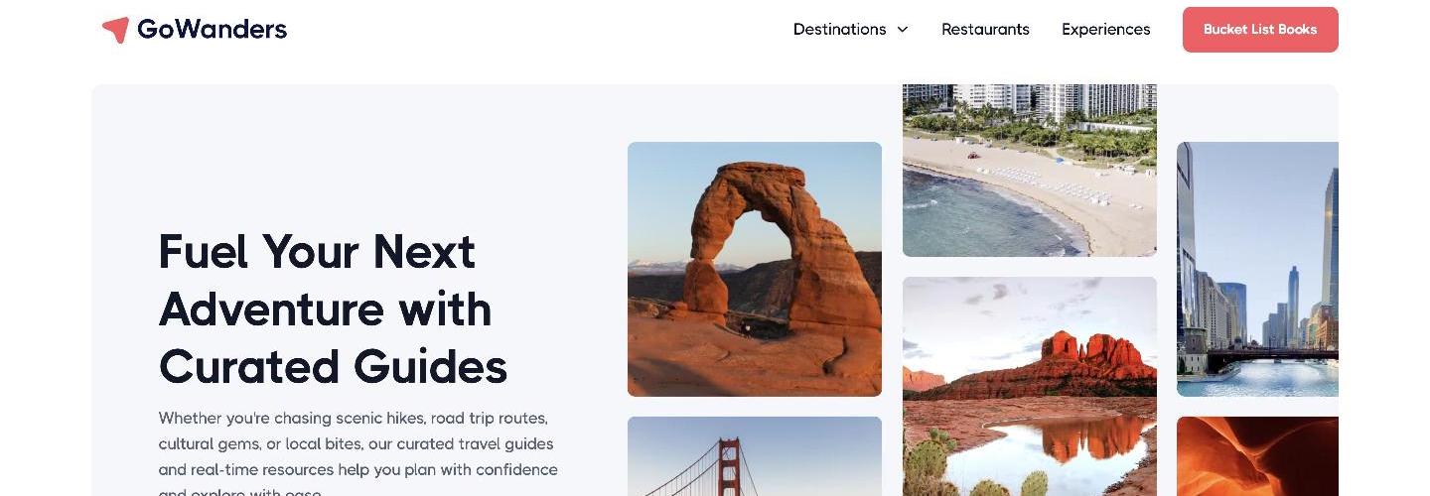Screen dimensions: 1430x496
Task: Click the paragraph starting "Whether you're chasing"
Action: (357, 456)
